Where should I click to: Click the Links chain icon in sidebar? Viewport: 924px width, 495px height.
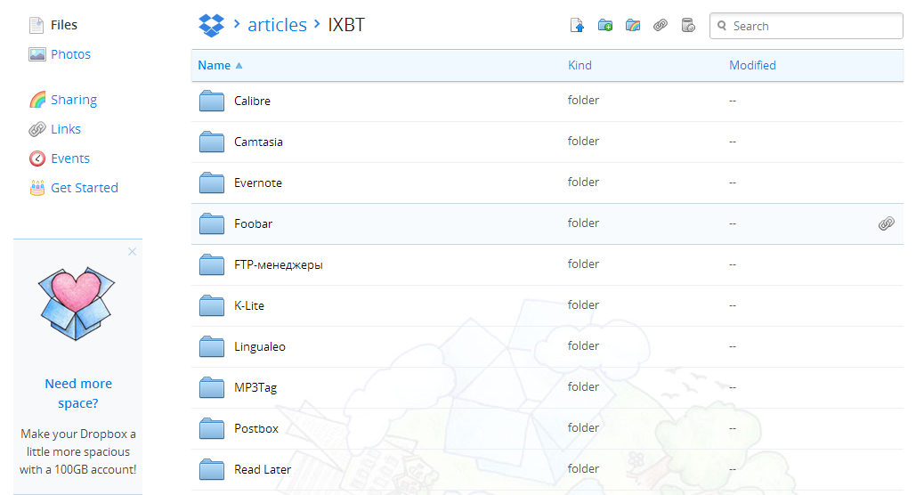(37, 129)
